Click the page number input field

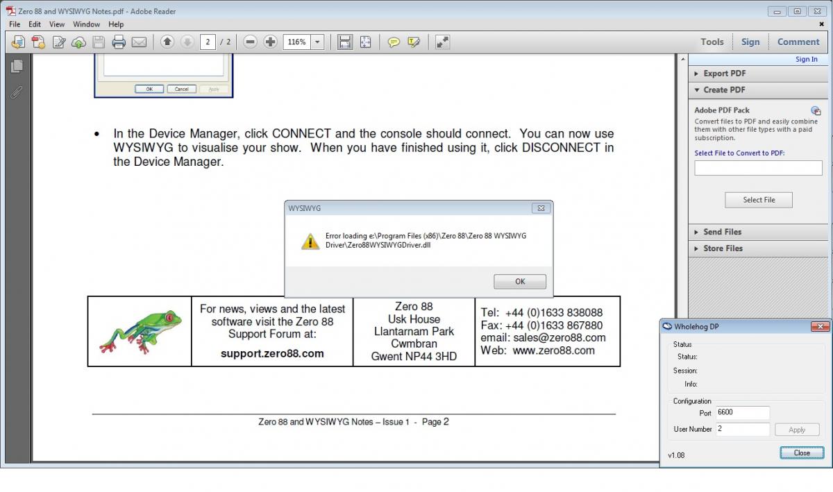[208, 42]
